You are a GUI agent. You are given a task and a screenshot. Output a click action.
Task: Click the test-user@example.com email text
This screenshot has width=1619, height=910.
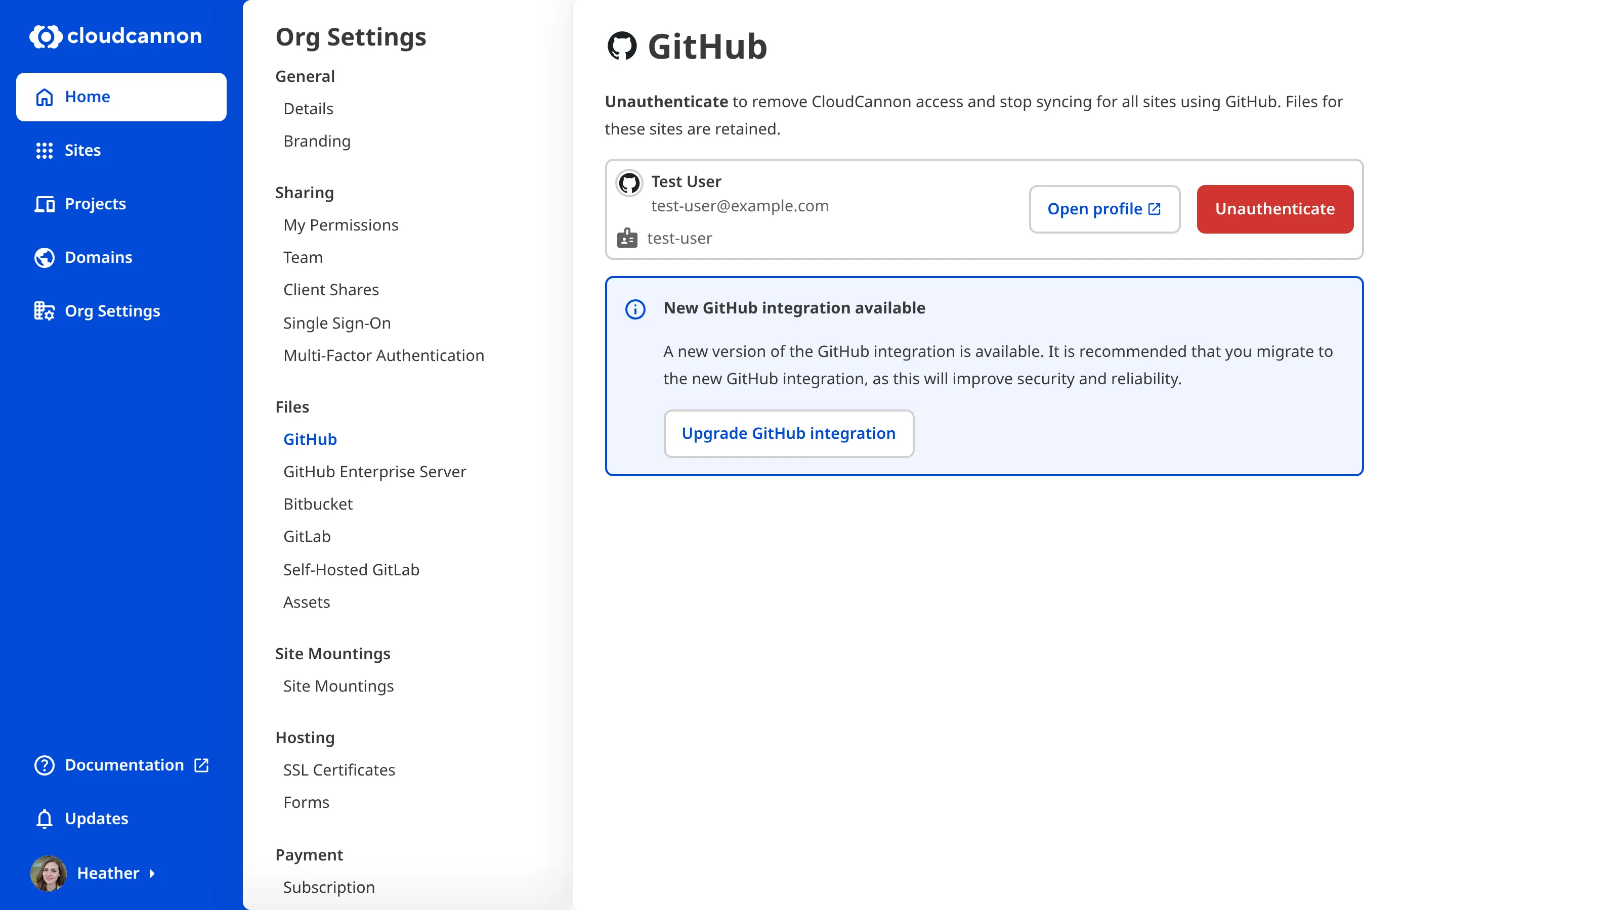(x=740, y=206)
